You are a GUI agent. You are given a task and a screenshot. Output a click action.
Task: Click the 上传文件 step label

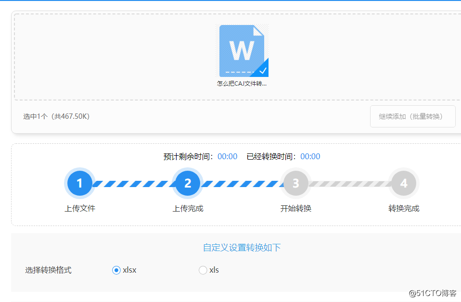click(x=80, y=209)
